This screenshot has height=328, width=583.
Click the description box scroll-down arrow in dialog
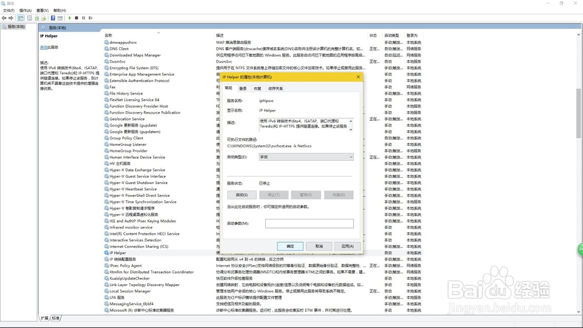(x=350, y=129)
